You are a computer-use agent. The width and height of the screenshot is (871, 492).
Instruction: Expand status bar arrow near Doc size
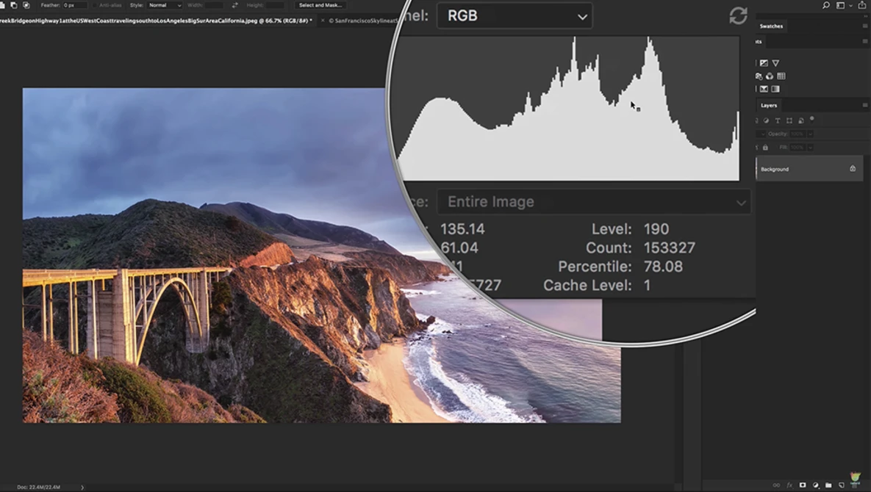pyautogui.click(x=82, y=487)
